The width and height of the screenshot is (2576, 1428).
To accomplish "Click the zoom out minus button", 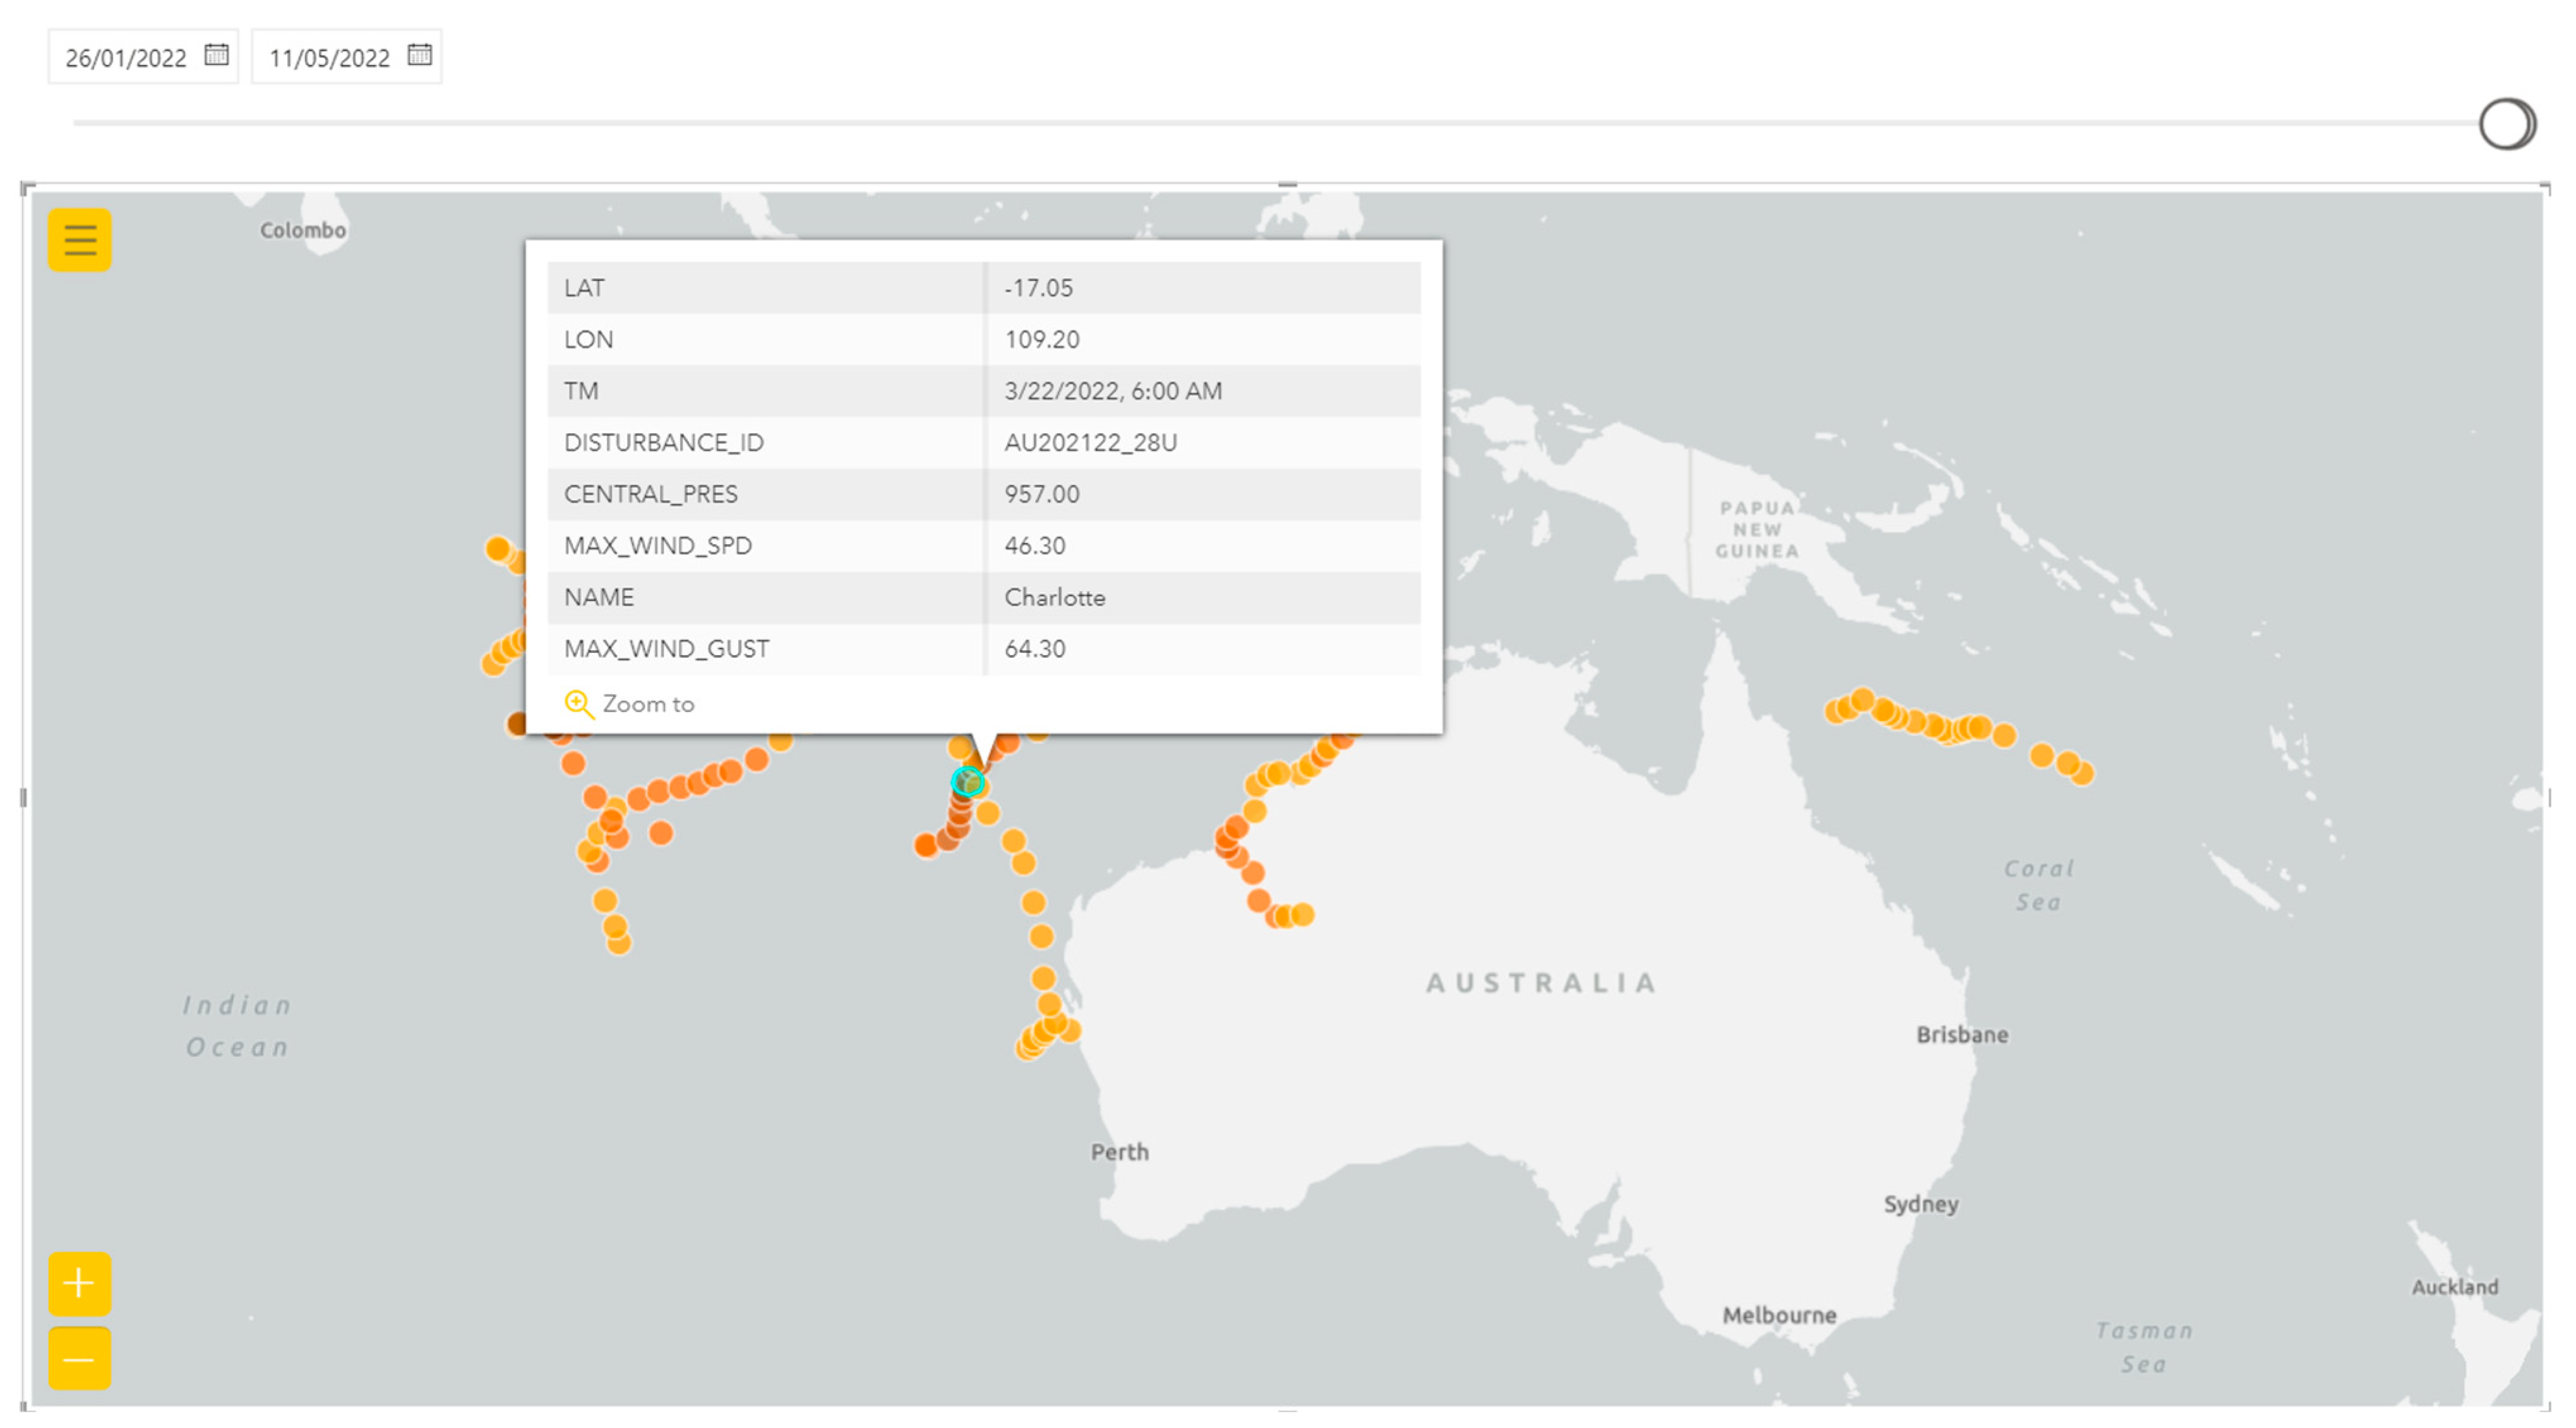I will coord(79,1358).
